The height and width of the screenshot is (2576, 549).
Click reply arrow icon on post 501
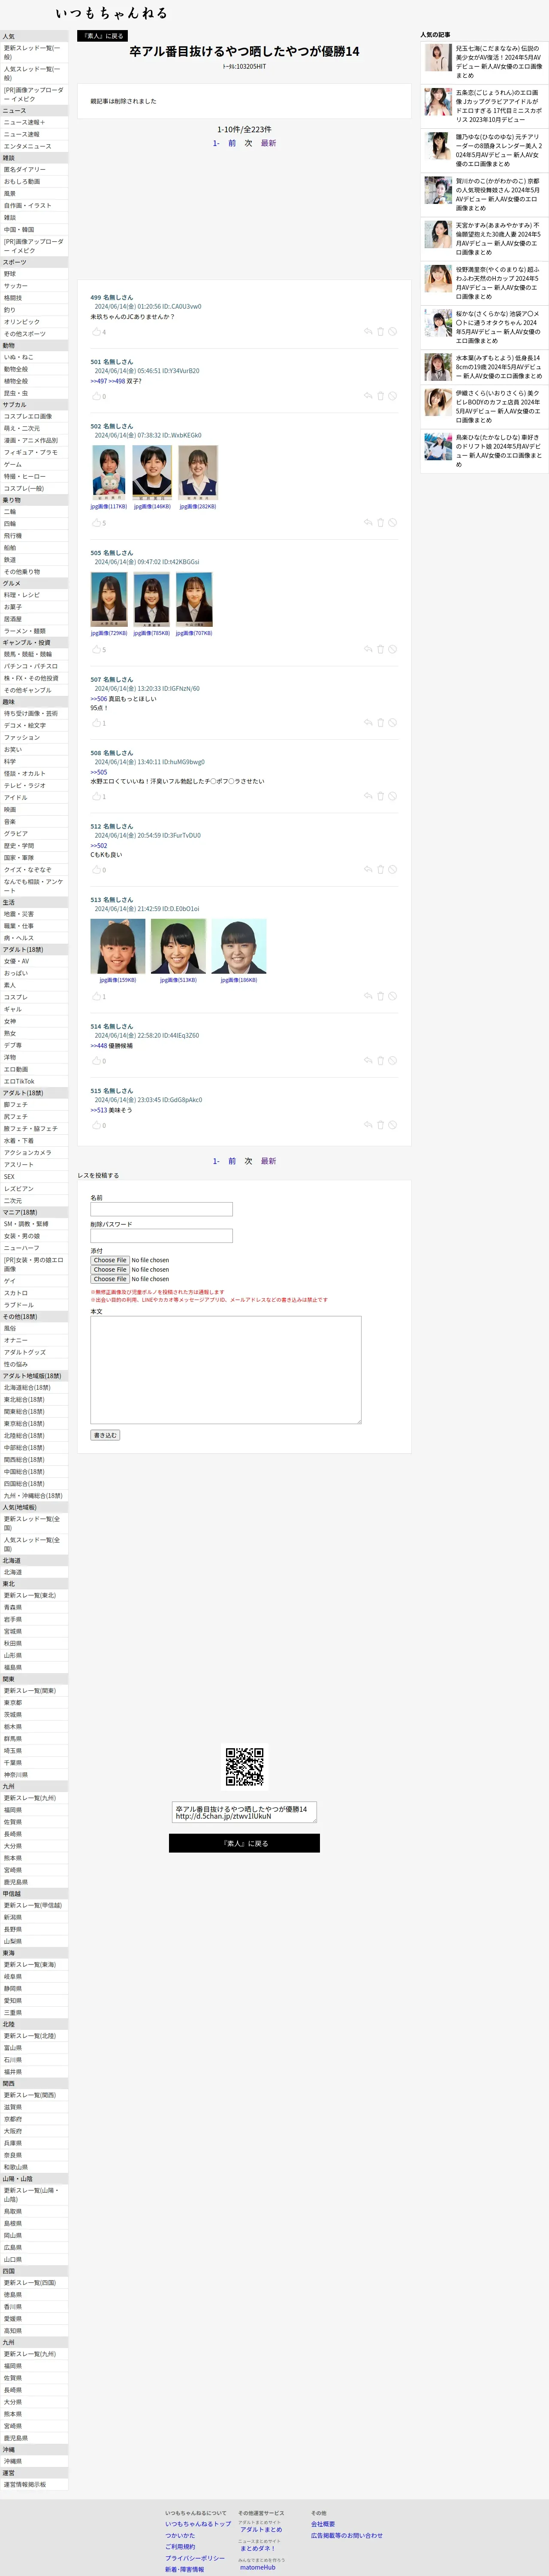coord(368,395)
